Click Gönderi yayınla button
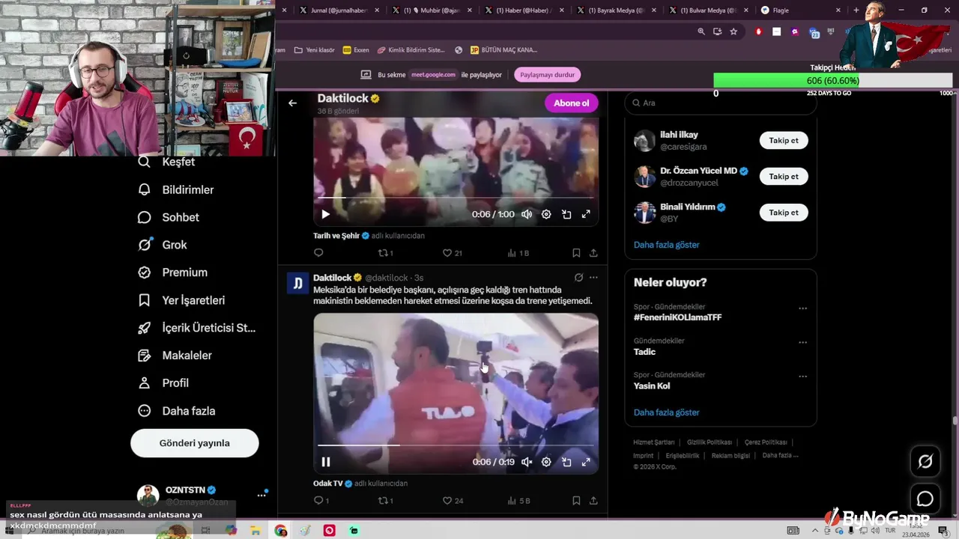This screenshot has width=959, height=539. (195, 443)
